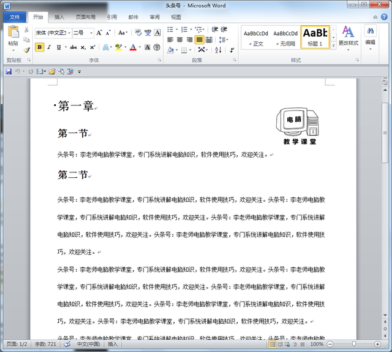The width and height of the screenshot is (392, 352).
Task: Open Paragraph dialog launcher
Action: [x=235, y=60]
